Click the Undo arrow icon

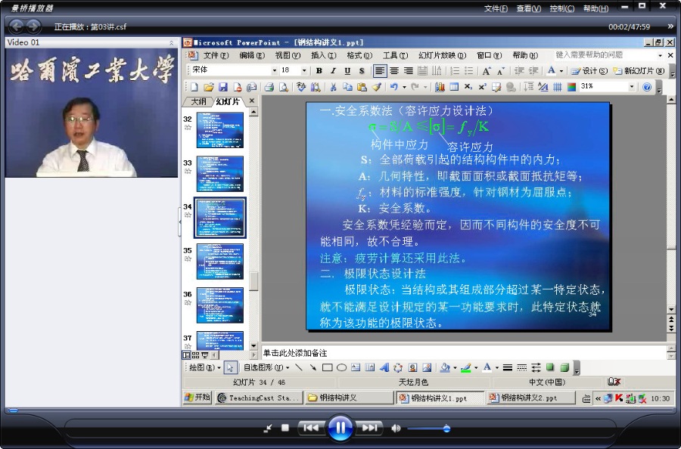pos(394,87)
